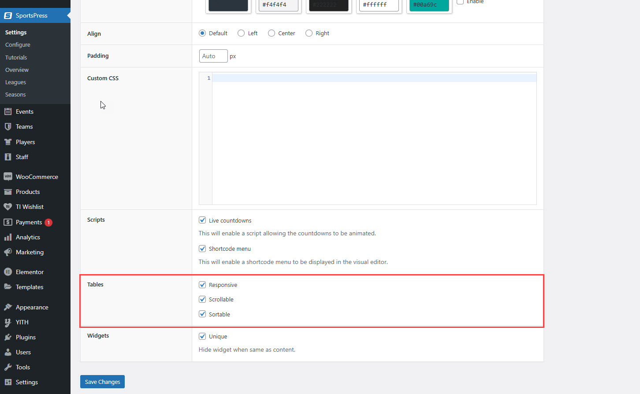Click the #f4f4f4 color swatch
The image size is (640, 394).
[x=279, y=5]
